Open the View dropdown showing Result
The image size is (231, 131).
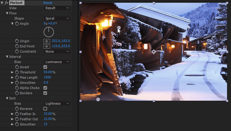[57, 8]
